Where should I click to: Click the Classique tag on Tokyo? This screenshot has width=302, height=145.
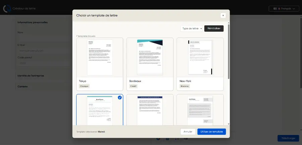(84, 86)
